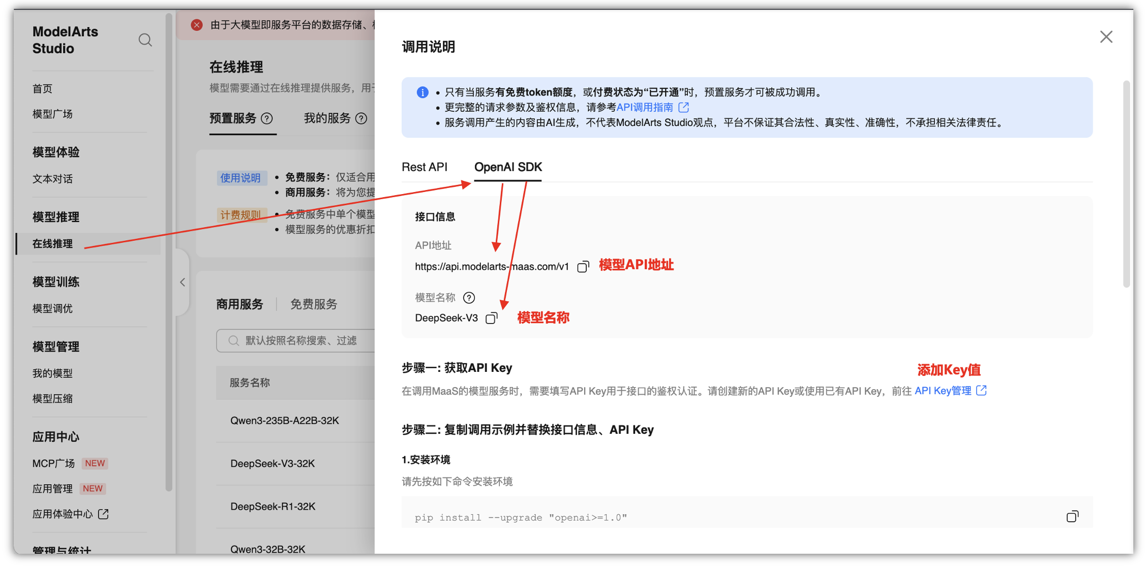Open 应用管理 in sidebar

52,489
